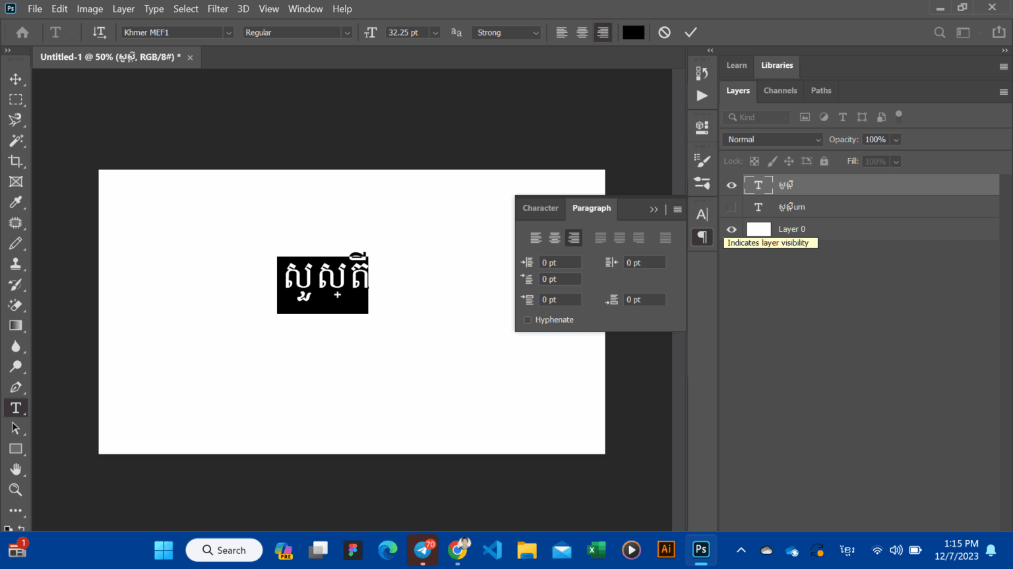Toggle visibility of Layer 0
This screenshot has width=1013, height=569.
731,229
